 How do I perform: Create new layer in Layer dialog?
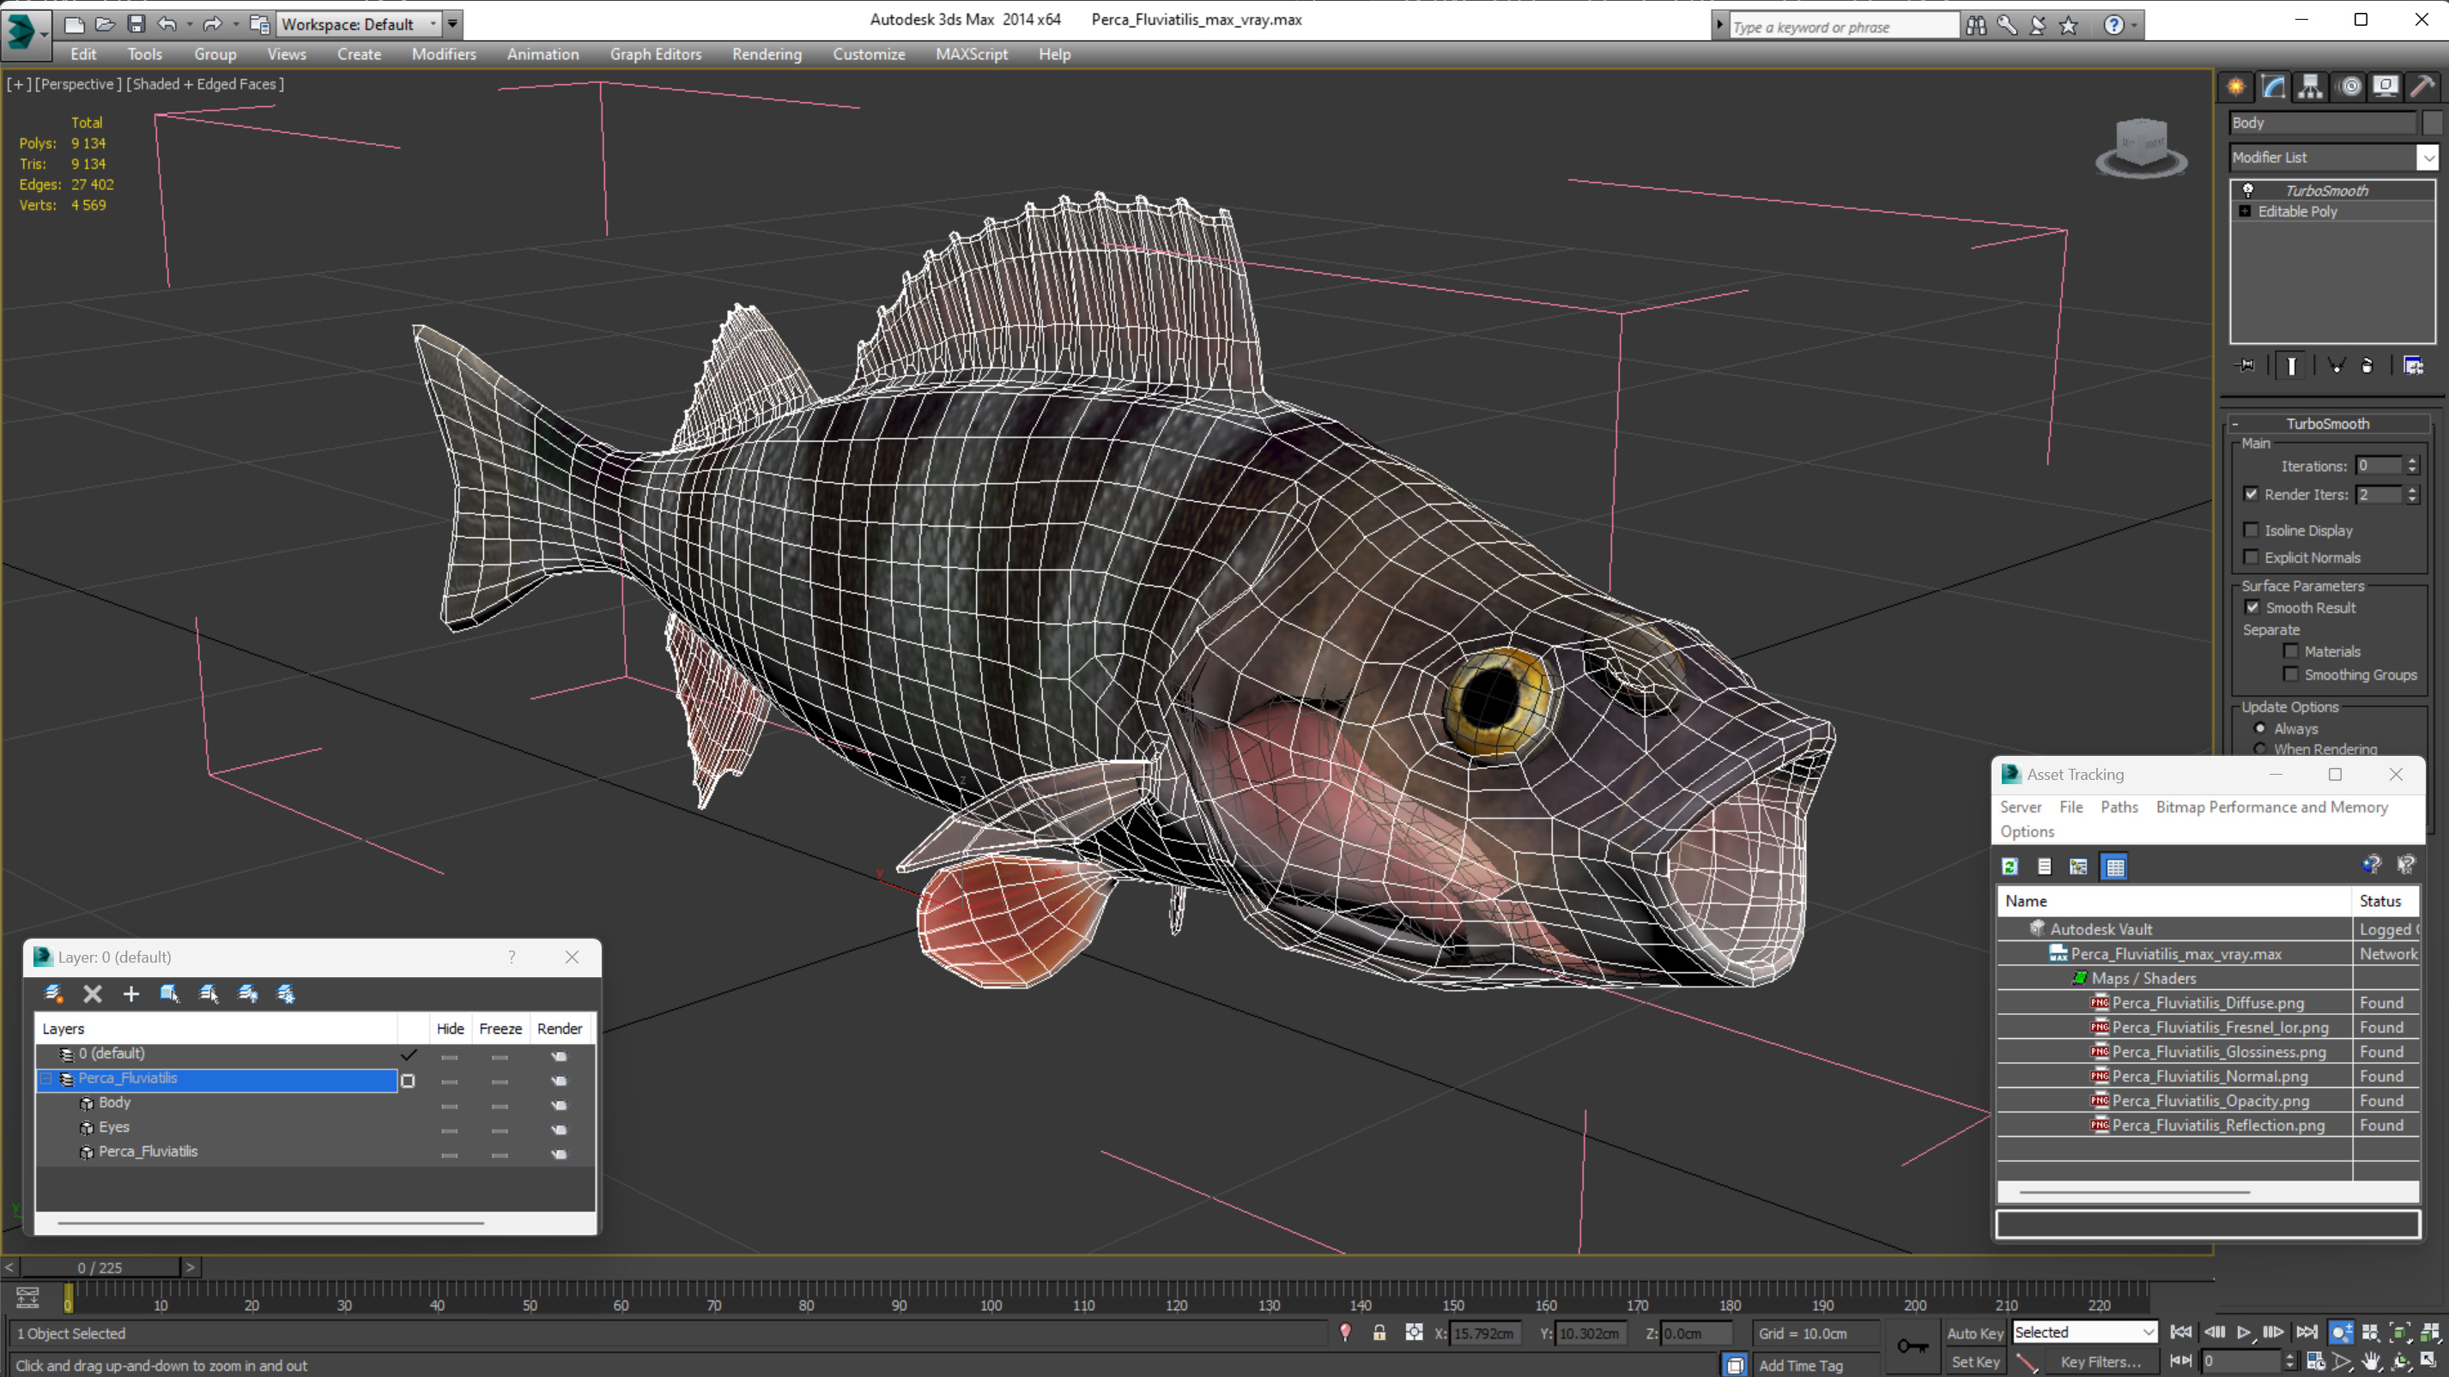coord(53,993)
